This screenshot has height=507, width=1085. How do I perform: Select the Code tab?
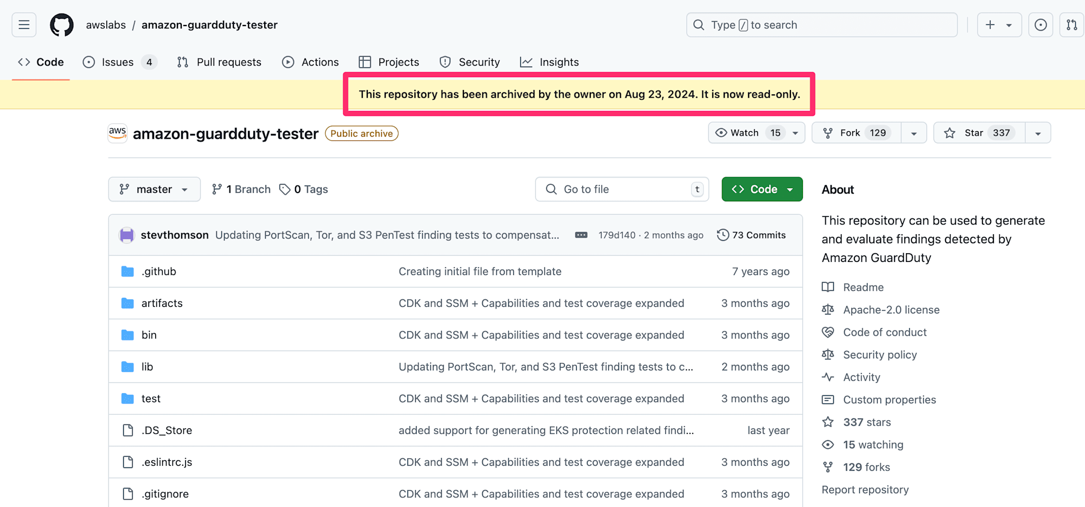(x=41, y=62)
